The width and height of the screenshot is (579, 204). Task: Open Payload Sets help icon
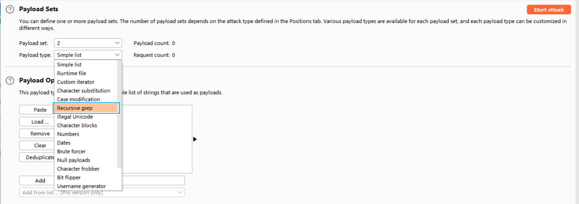coord(10,10)
